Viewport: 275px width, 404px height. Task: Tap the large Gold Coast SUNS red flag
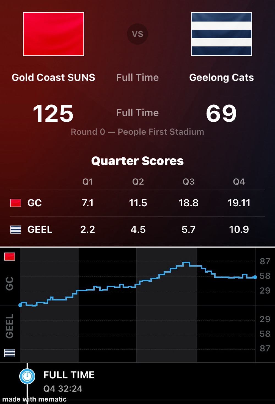[x=53, y=34]
